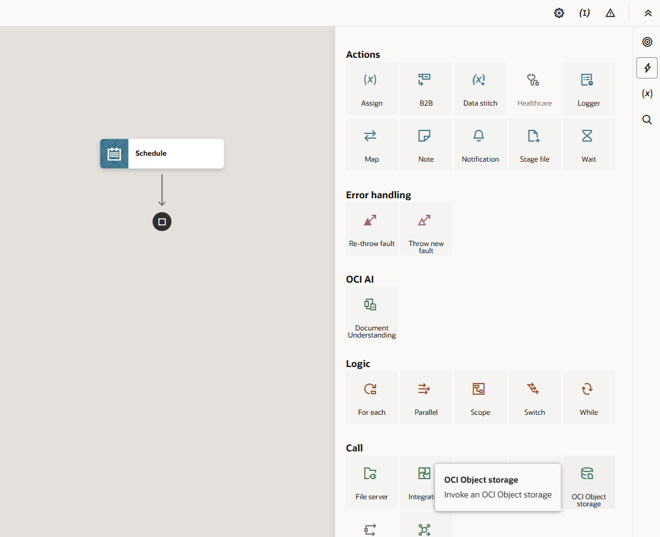The width and height of the screenshot is (660, 537).
Task: Open the settings gear in the top bar
Action: pyautogui.click(x=558, y=12)
